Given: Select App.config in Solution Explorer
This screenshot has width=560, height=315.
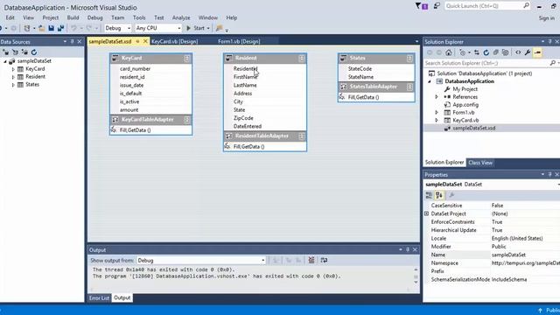Looking at the screenshot, I should tap(465, 105).
